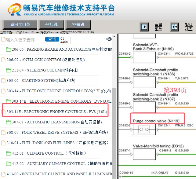Click document icon for 303-06 Starting System
This screenshot has height=179, width=196.
3,81
